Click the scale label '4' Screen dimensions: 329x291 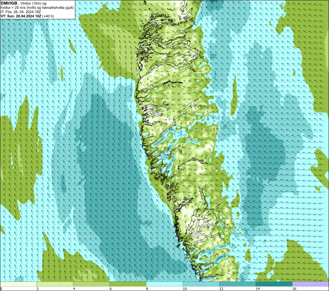pyautogui.click(x=74, y=289)
